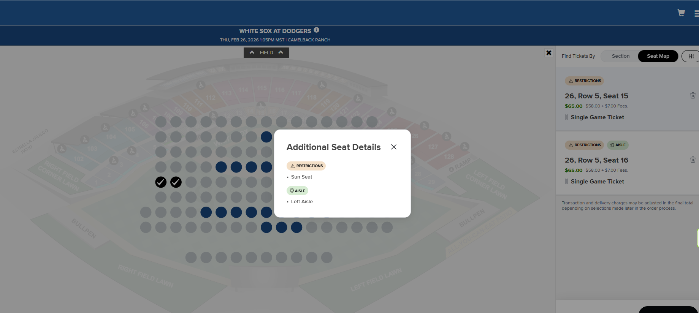This screenshot has width=699, height=313.
Task: Click the Aisle badge on Seat 16
Action: click(618, 145)
